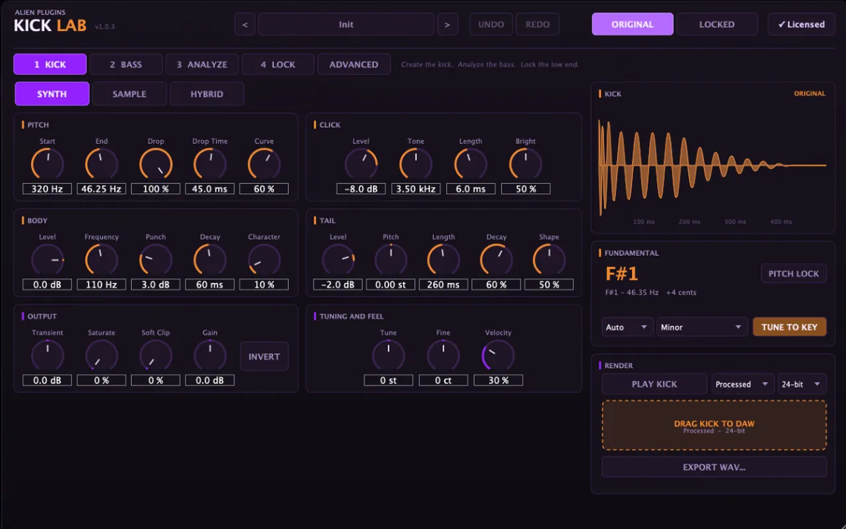Open the Minor scale dropdown
Viewport: 846px width, 529px height.
click(x=702, y=327)
